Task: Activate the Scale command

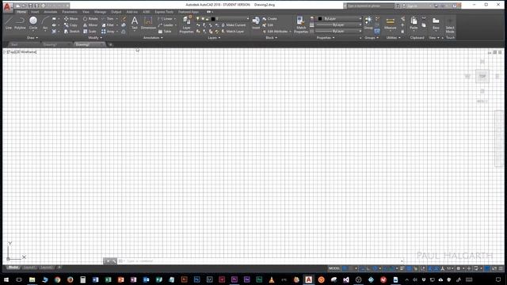Action: 90,32
